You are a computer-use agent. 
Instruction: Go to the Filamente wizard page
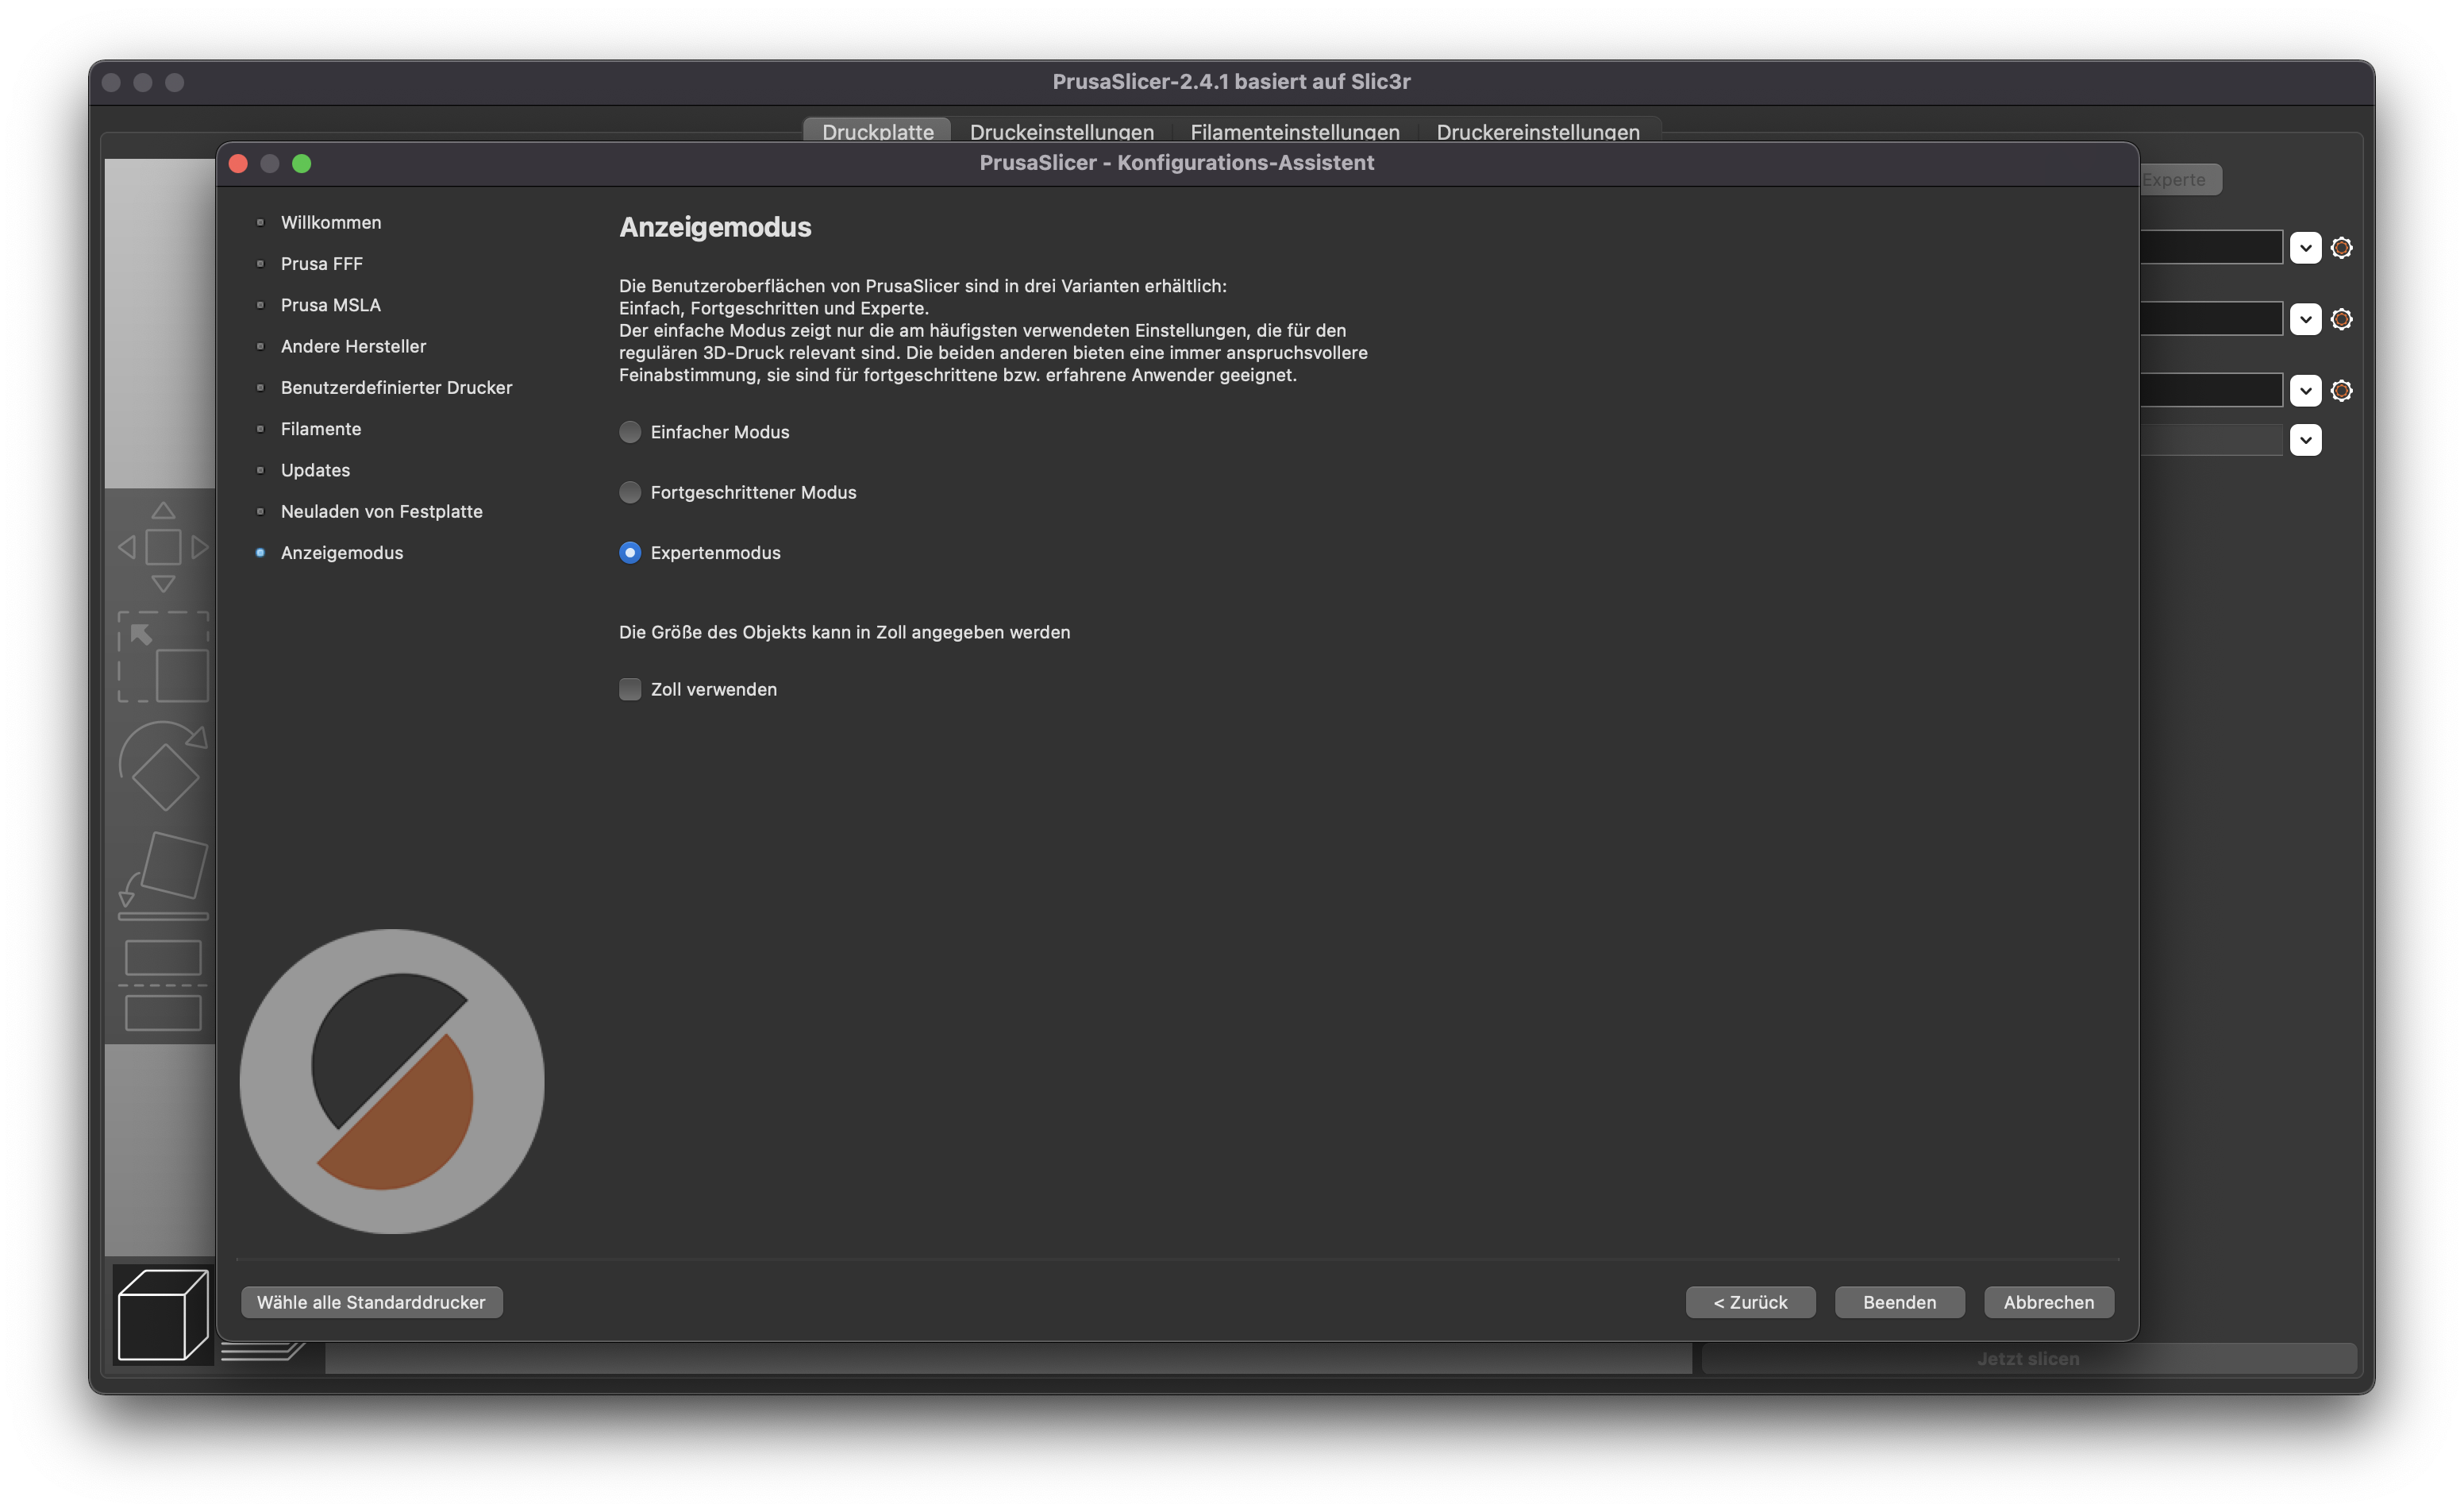click(321, 430)
